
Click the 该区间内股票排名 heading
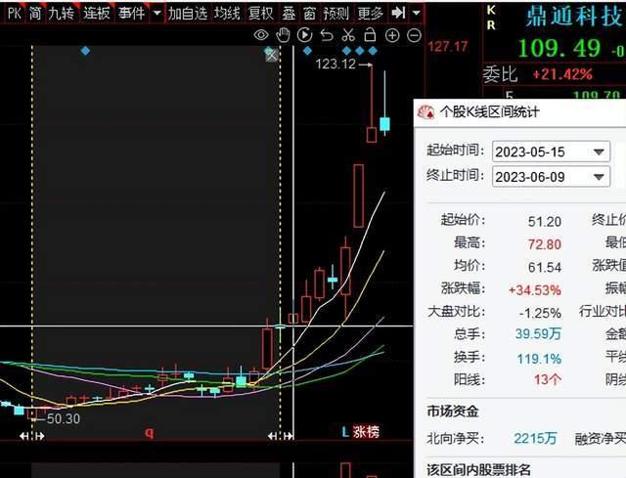click(478, 469)
